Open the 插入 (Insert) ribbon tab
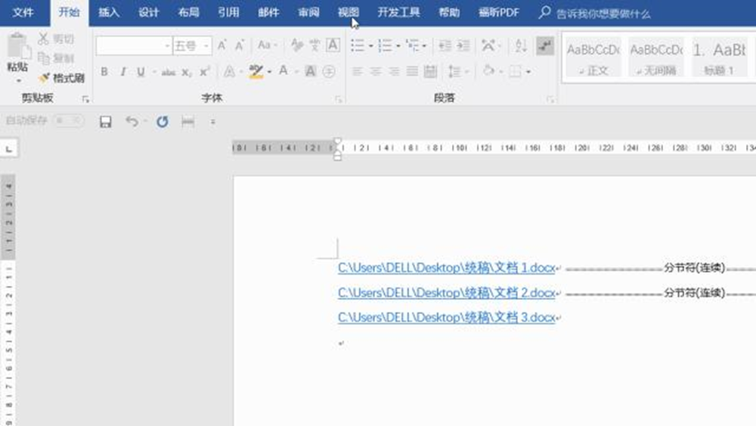 pos(109,13)
